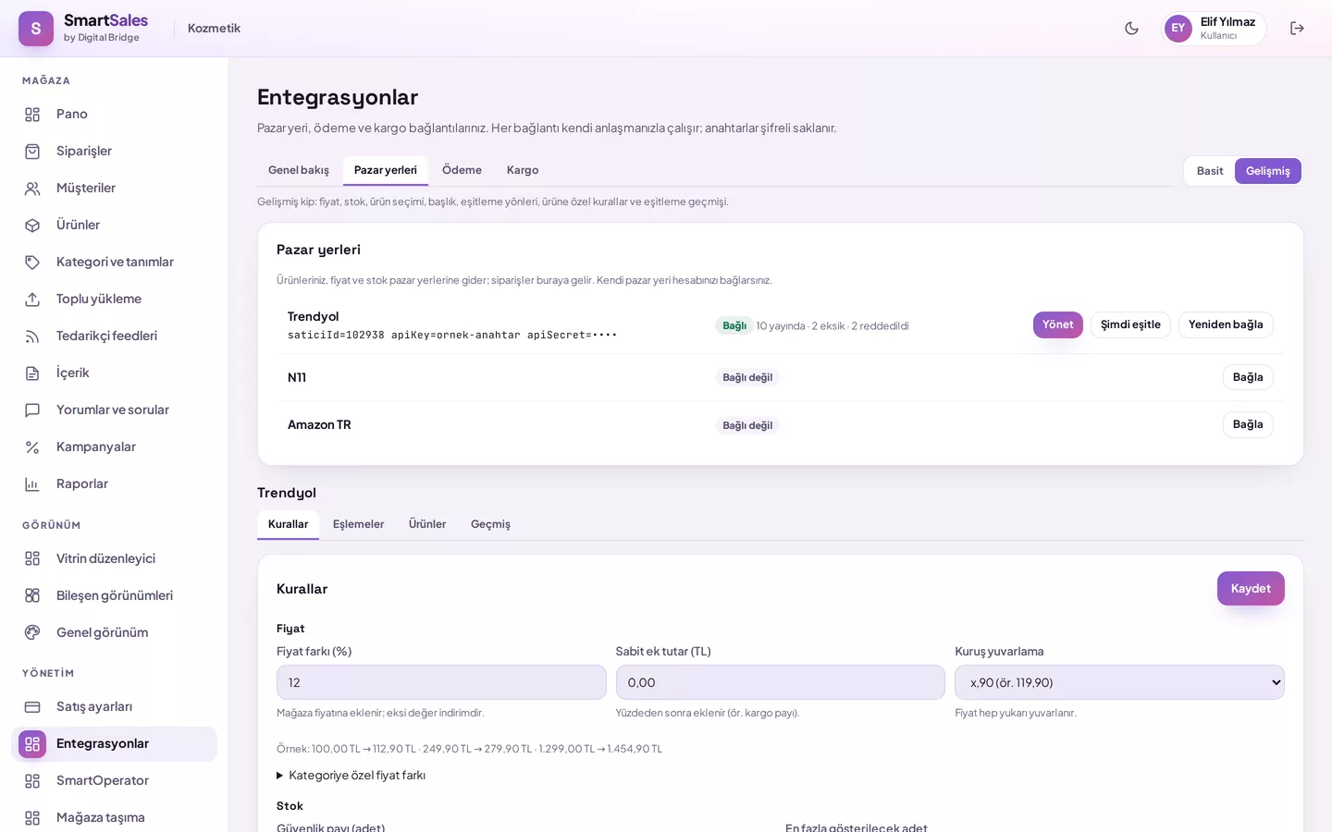Click the Müşteriler people icon
Viewport: 1332px width, 832px height.
click(x=32, y=188)
